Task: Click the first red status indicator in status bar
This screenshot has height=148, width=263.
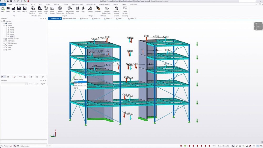Action: click(x=181, y=146)
